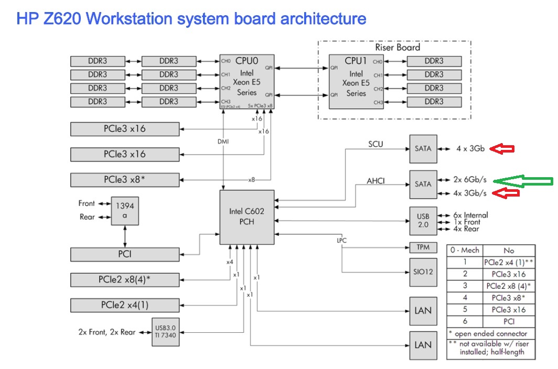The image size is (558, 369).
Task: Select the CPU0 Intel Xeon E5 block
Action: point(247,82)
